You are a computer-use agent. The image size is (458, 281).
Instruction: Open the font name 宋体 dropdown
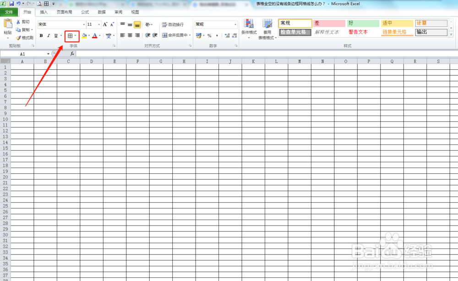[x=84, y=24]
